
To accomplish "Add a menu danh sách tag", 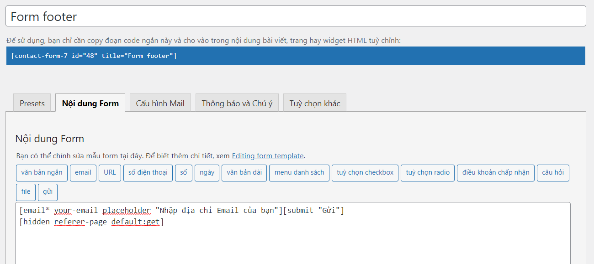I will click(x=299, y=173).
